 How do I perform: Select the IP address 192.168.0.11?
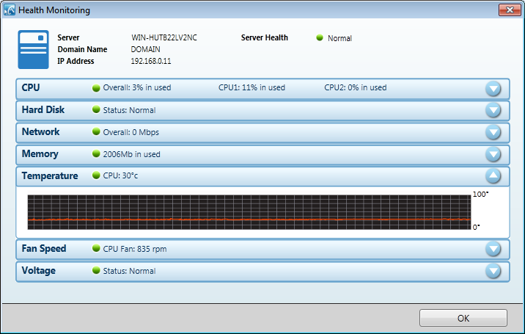pyautogui.click(x=150, y=61)
